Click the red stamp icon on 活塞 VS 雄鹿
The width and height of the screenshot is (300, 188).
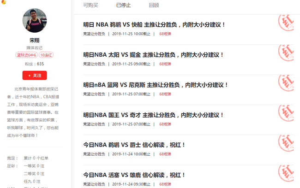click(286, 173)
